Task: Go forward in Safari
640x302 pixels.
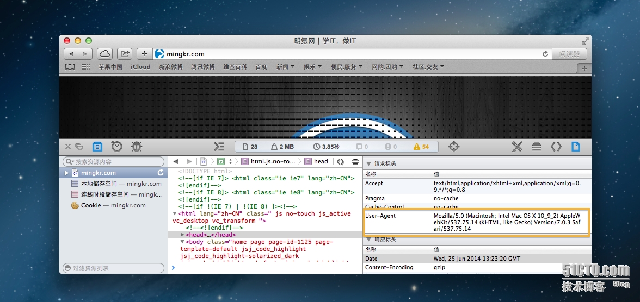Action: click(85, 54)
